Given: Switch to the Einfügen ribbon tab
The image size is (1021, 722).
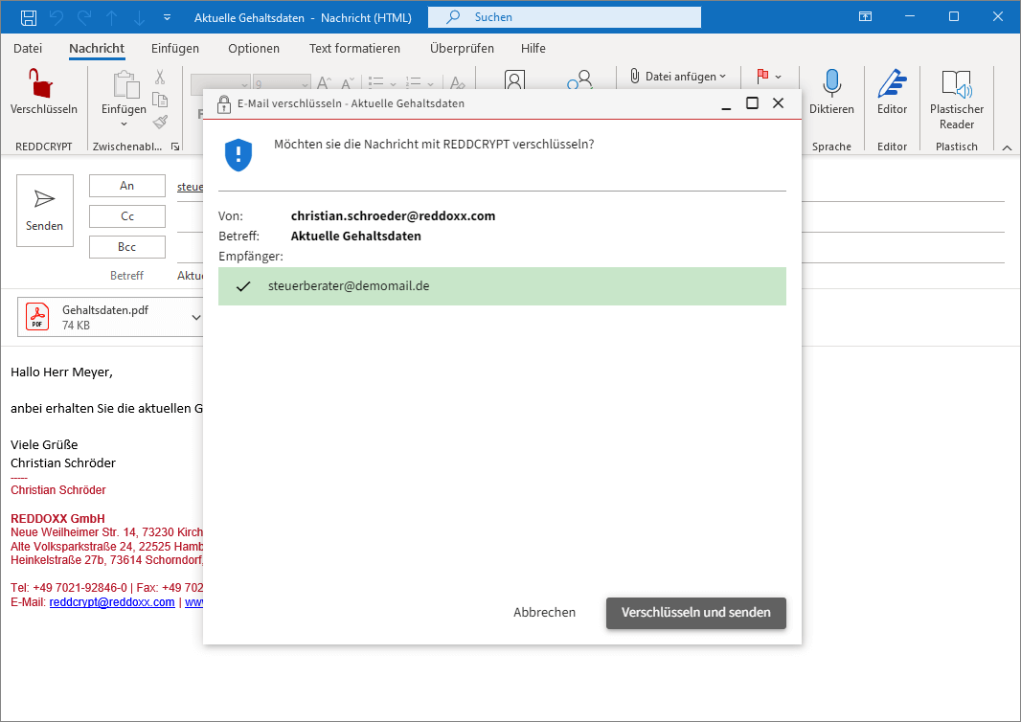Looking at the screenshot, I should tap(175, 48).
